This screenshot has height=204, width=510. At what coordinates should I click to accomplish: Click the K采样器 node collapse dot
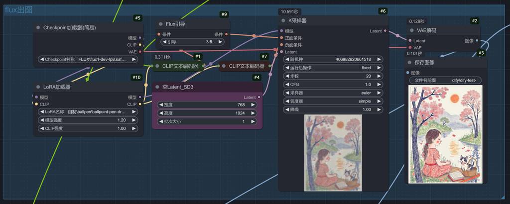point(283,20)
